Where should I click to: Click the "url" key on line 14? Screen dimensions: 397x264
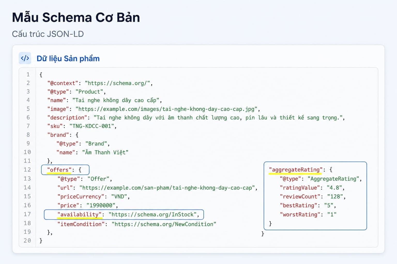[65, 188]
